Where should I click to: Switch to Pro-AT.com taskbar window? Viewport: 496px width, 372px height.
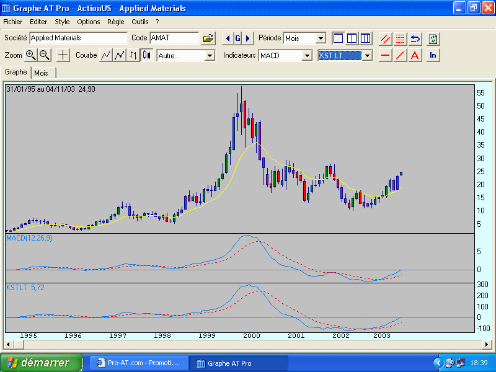(139, 363)
